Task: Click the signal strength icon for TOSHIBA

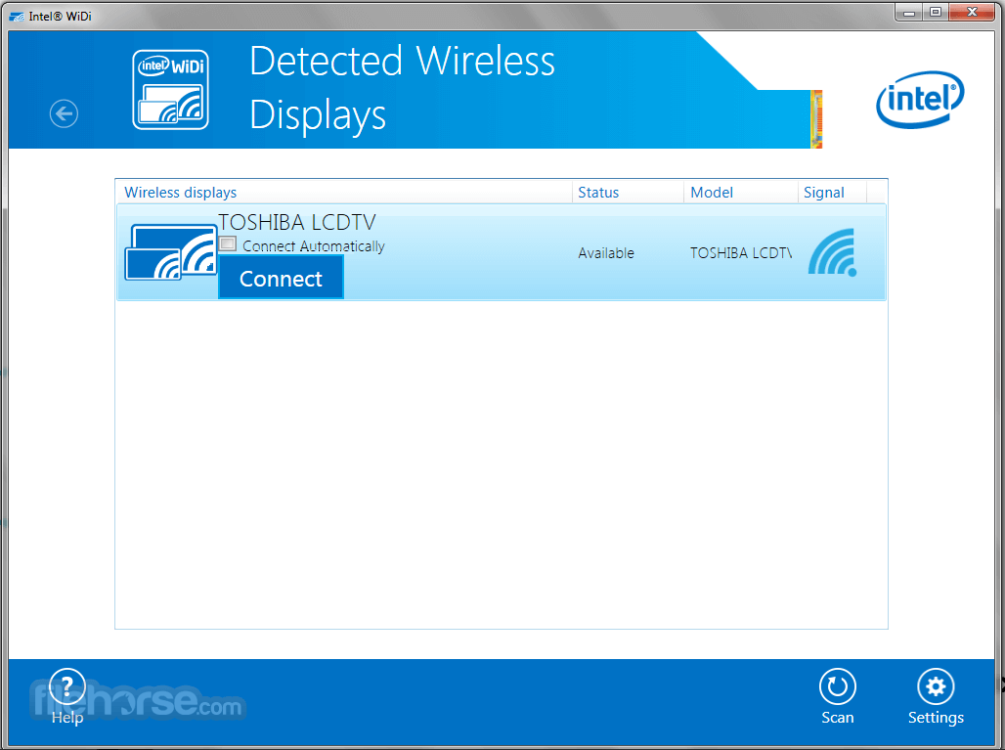Action: [832, 252]
